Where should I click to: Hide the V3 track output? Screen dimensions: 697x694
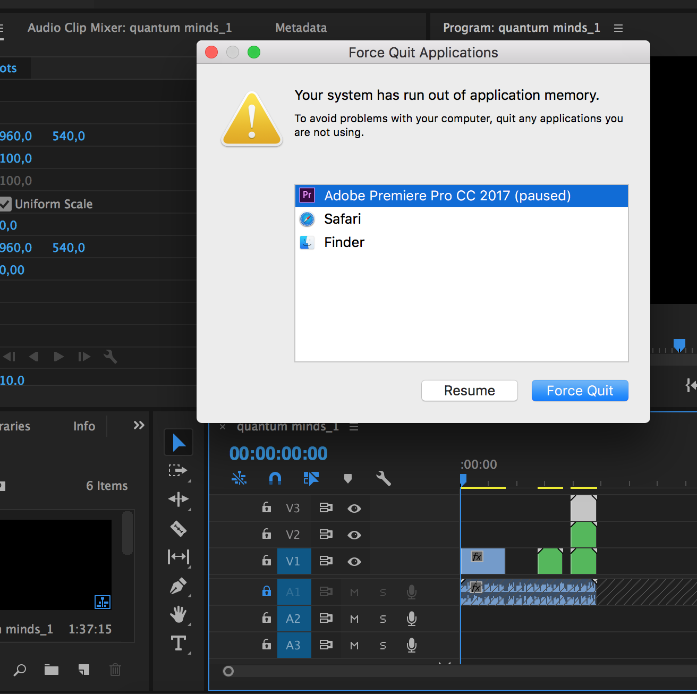354,509
